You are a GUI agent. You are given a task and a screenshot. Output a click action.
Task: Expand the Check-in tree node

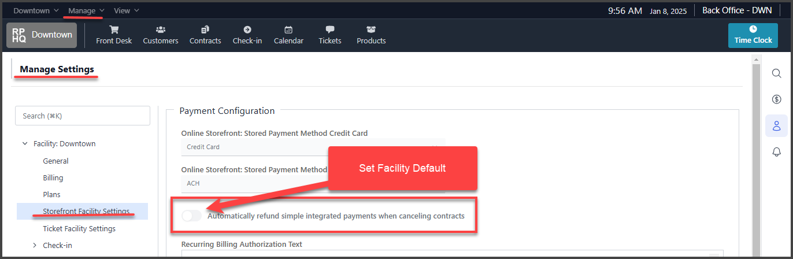(35, 246)
